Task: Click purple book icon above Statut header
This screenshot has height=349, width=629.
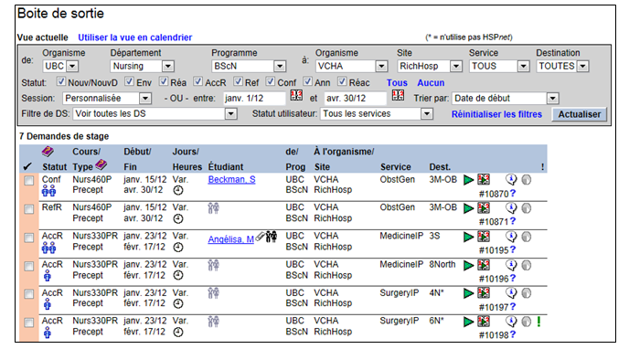Action: (48, 152)
